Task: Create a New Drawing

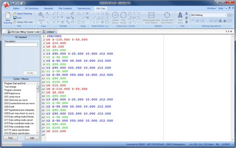Action: click(x=8, y=18)
